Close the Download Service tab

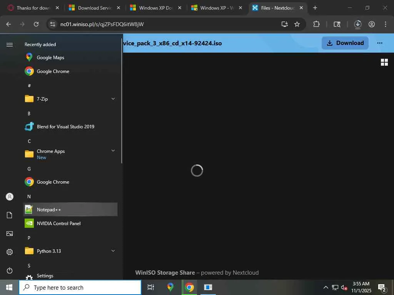click(119, 8)
